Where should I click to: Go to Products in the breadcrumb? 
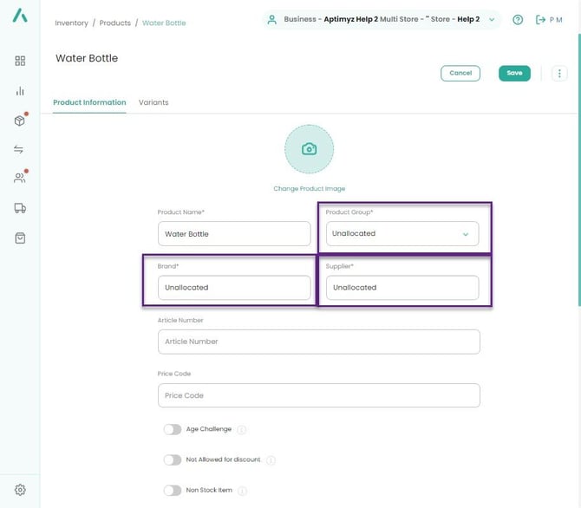coord(115,23)
